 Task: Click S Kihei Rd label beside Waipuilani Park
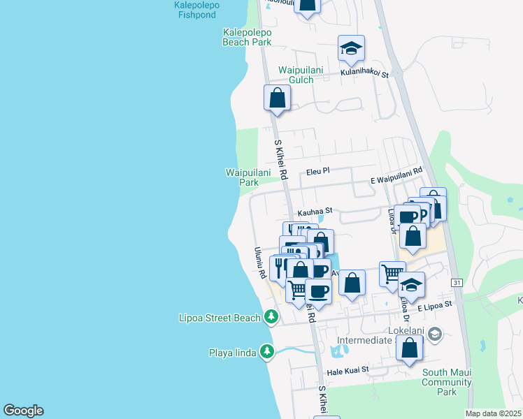[281, 159]
